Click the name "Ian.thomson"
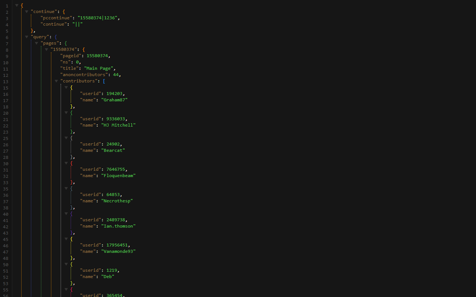 point(118,226)
